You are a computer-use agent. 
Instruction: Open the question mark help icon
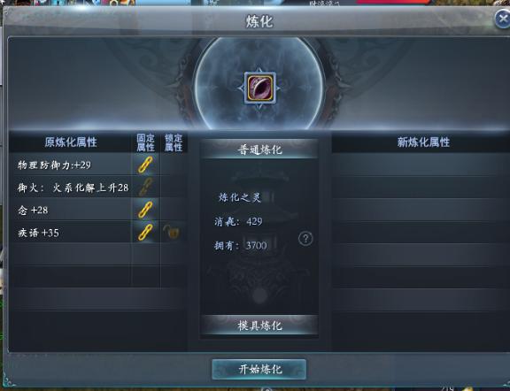pyautogui.click(x=305, y=239)
